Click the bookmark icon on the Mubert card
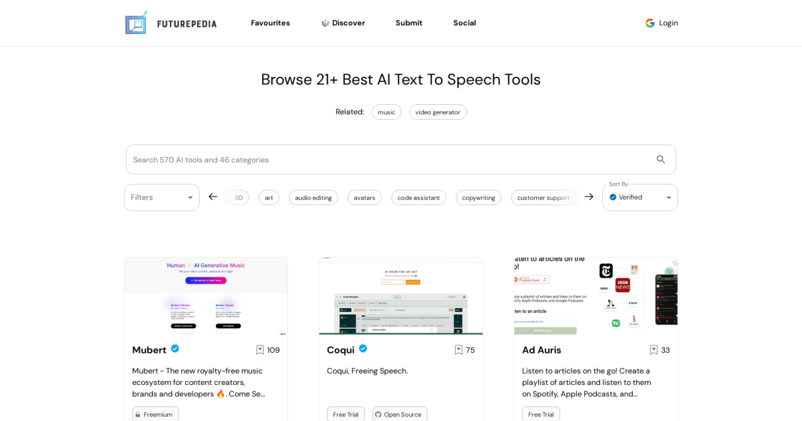 (x=260, y=349)
